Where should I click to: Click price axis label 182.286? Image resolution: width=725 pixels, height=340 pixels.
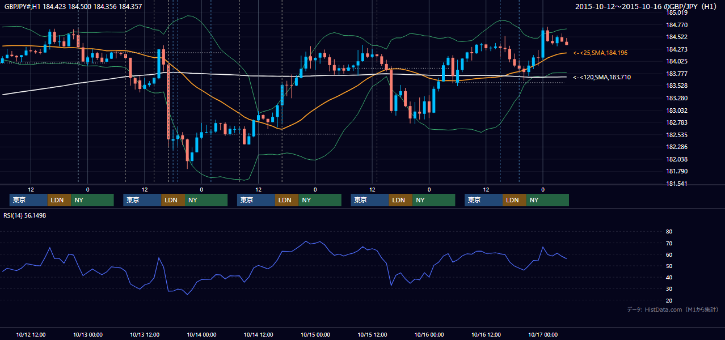tap(676, 147)
